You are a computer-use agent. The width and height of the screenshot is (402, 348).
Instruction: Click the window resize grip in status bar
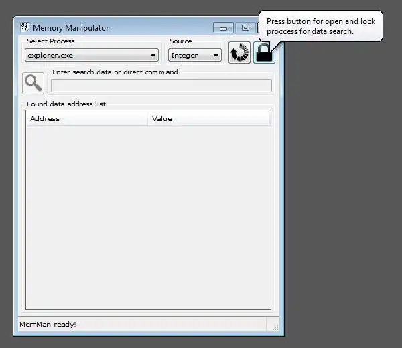click(x=275, y=327)
